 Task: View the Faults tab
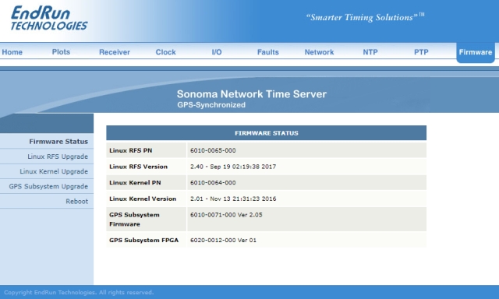(x=268, y=52)
